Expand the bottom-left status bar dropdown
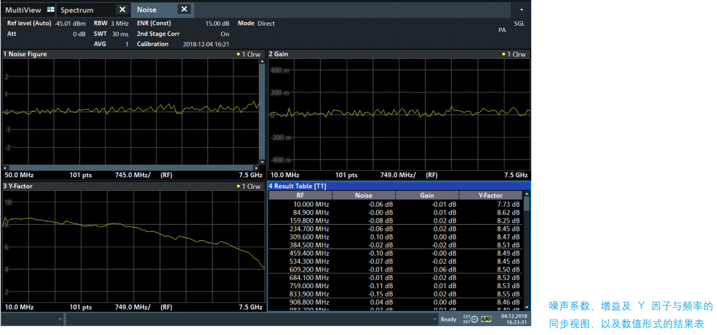The height and width of the screenshot is (335, 717). click(60, 320)
